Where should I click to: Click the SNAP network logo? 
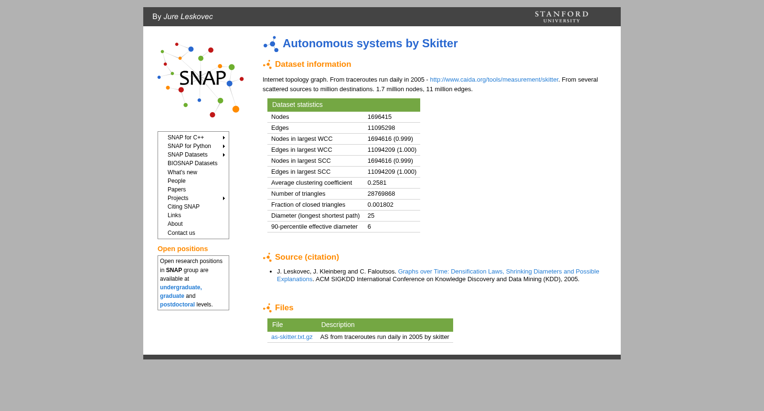coord(201,79)
